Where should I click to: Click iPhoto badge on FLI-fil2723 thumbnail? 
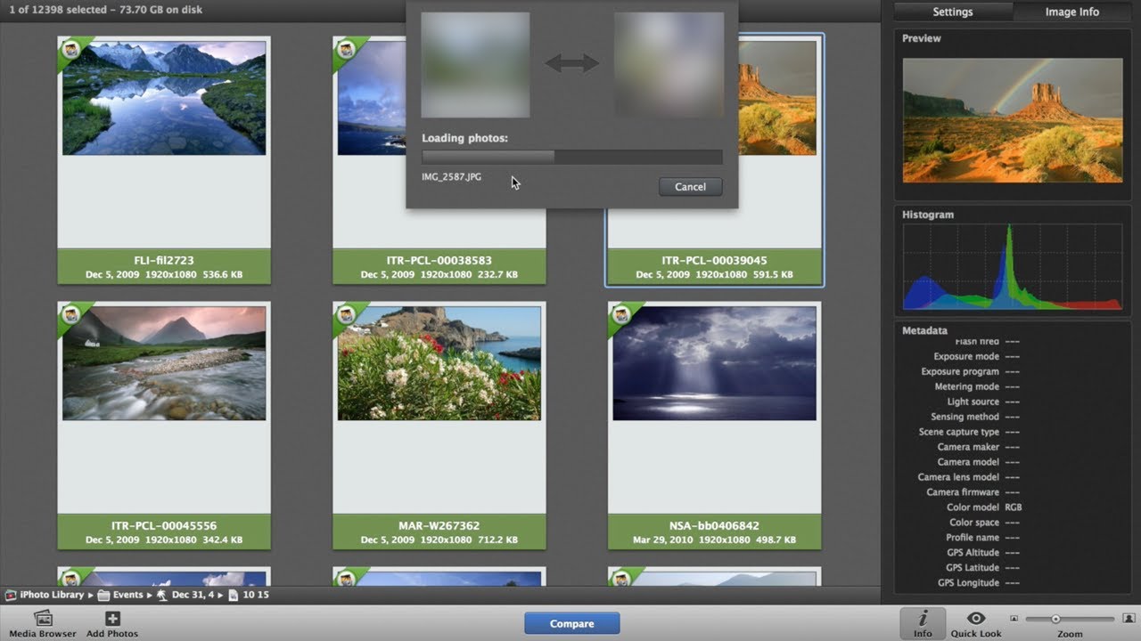tap(71, 50)
